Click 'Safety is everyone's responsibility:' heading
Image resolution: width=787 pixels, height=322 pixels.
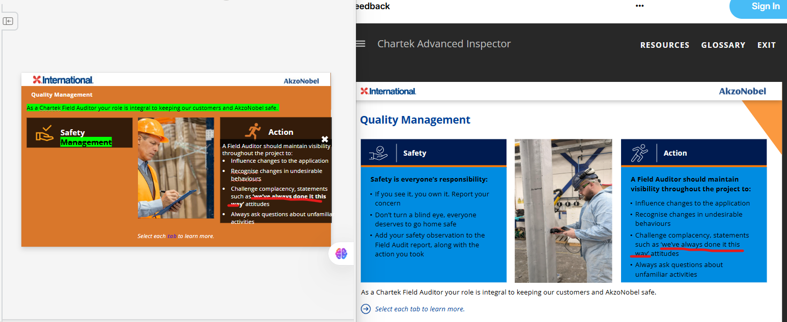click(429, 179)
